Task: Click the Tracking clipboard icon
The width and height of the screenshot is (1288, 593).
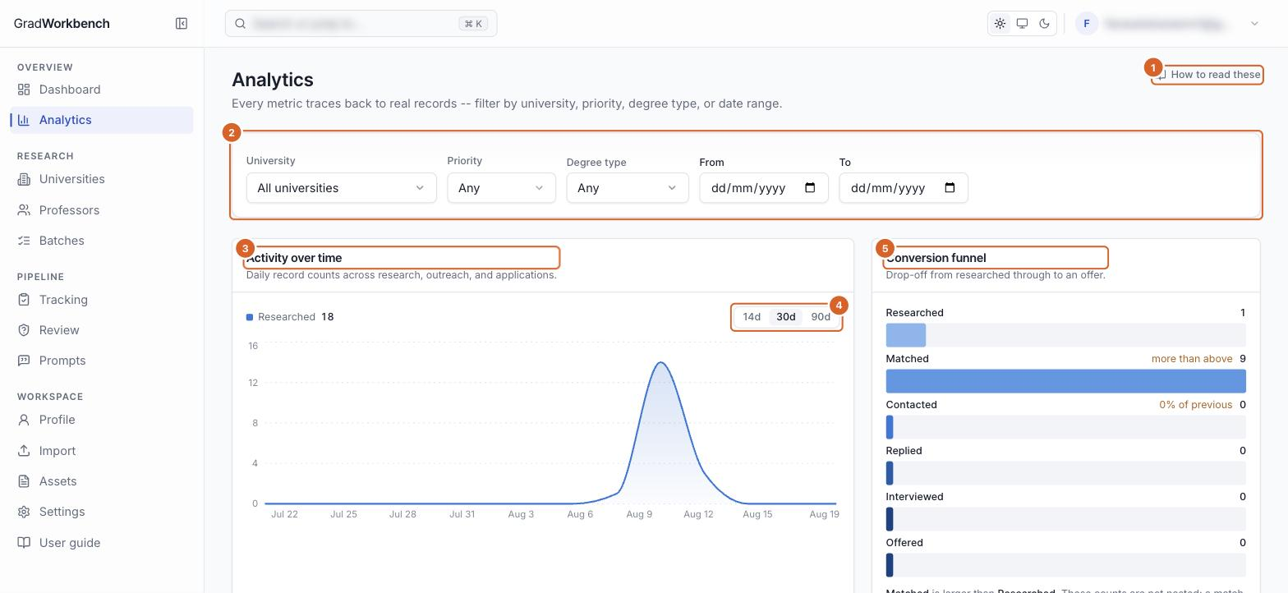Action: coord(24,300)
